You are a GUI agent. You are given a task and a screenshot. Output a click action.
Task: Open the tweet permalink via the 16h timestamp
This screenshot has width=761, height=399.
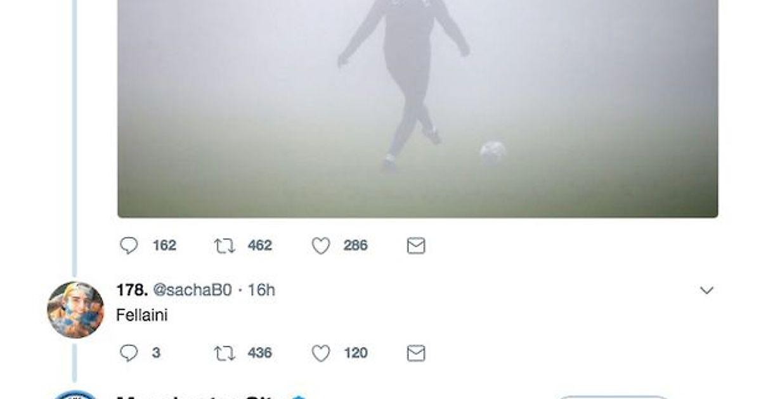click(x=261, y=290)
